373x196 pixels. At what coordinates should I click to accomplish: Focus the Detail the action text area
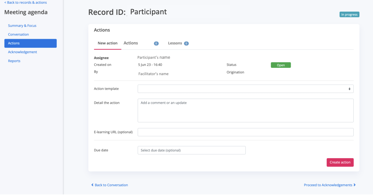pos(245,110)
